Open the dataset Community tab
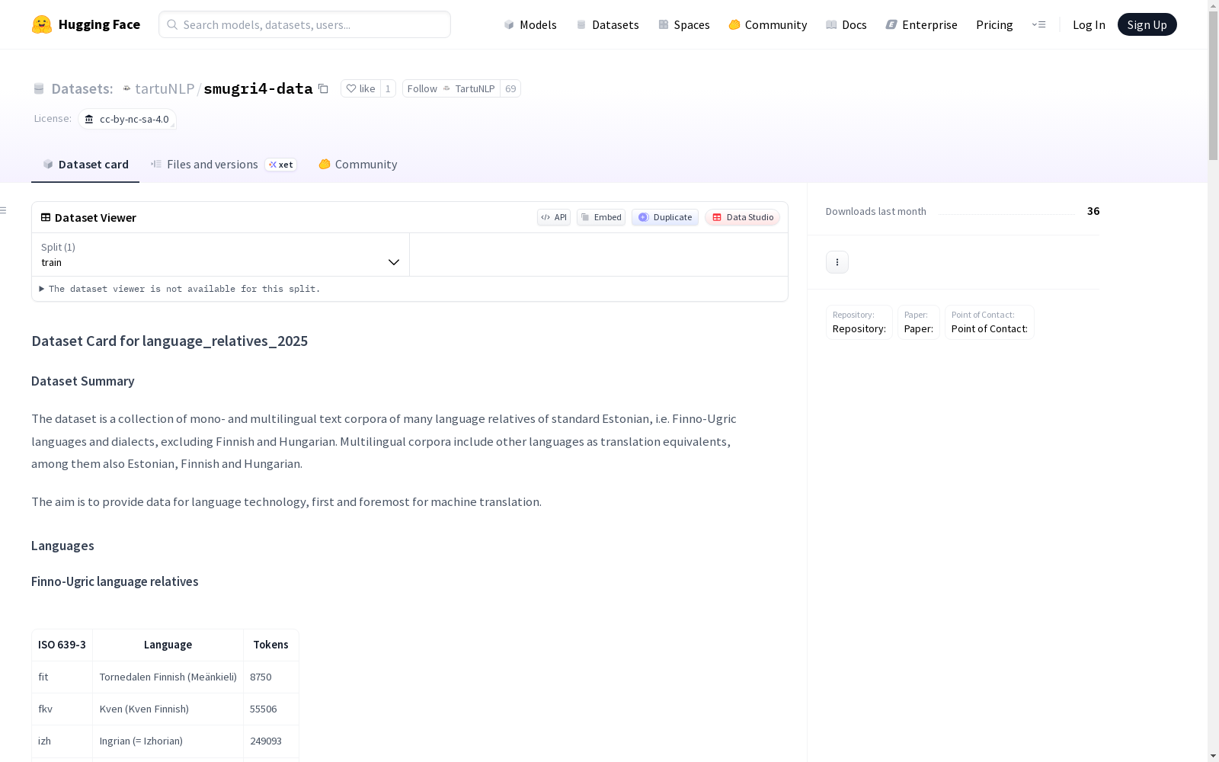The height and width of the screenshot is (762, 1219). 357,165
